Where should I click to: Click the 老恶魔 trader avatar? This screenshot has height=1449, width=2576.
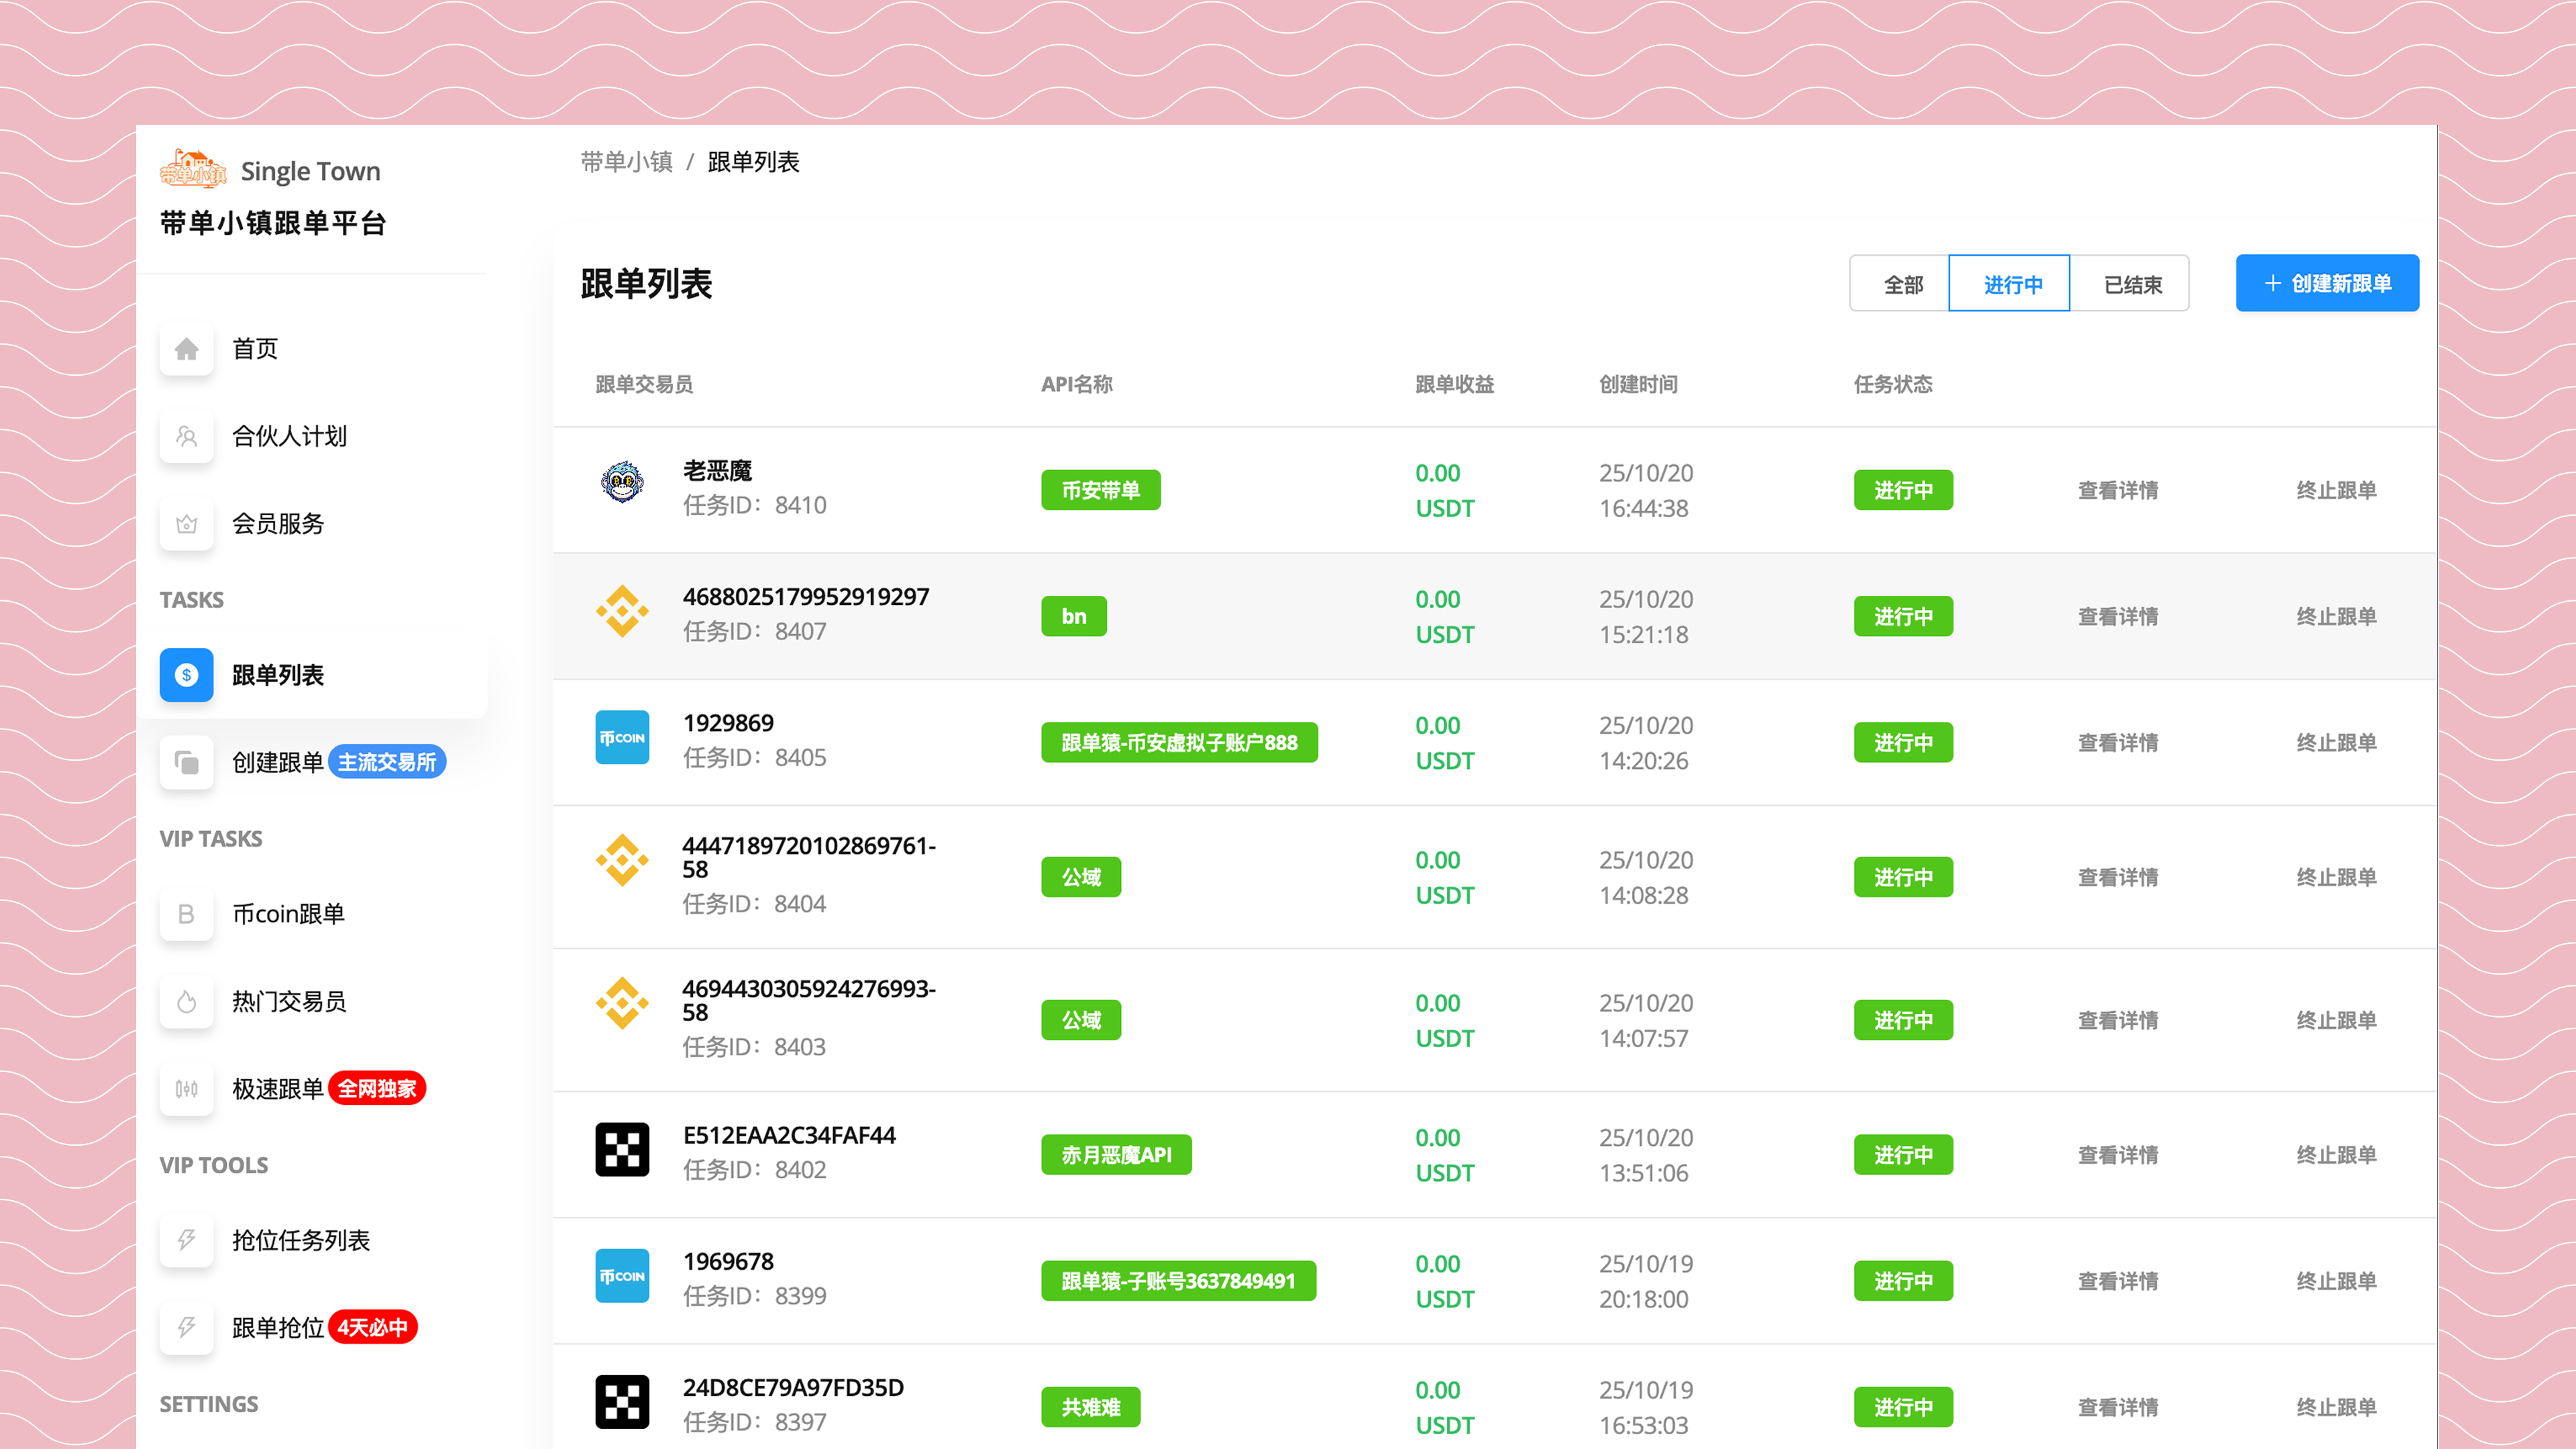coord(622,483)
